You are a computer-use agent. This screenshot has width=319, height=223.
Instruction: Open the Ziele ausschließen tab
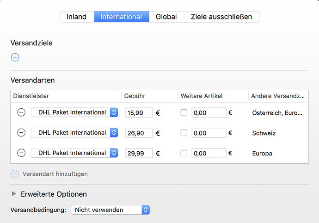221,17
